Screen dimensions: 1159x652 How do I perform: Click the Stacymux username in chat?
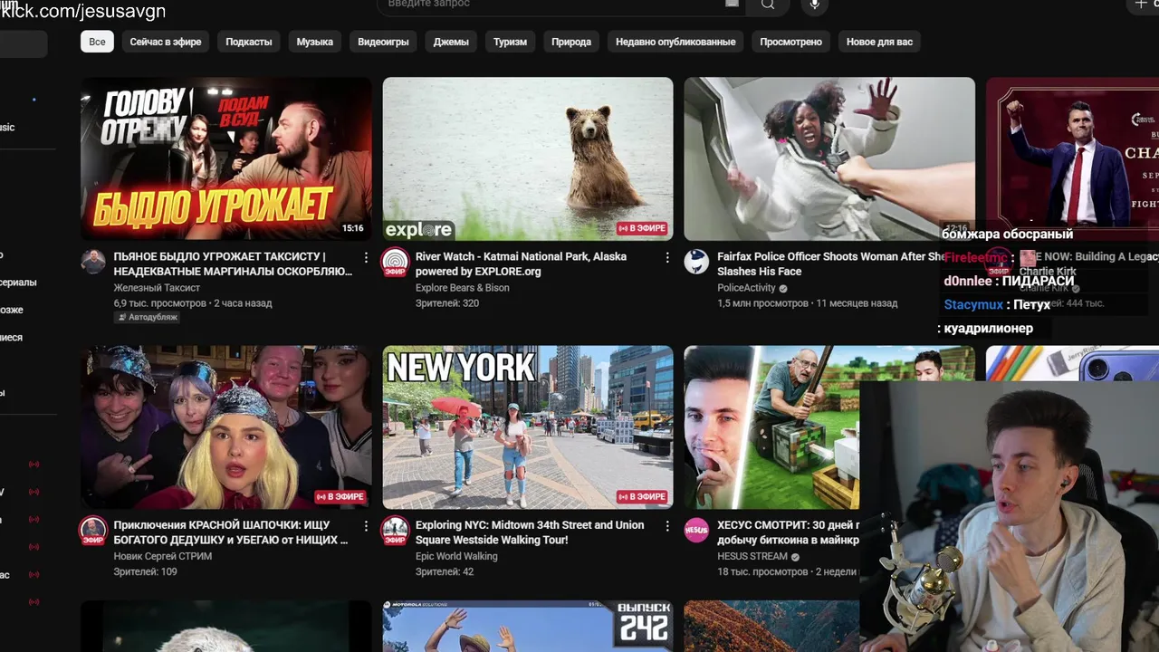[973, 305]
